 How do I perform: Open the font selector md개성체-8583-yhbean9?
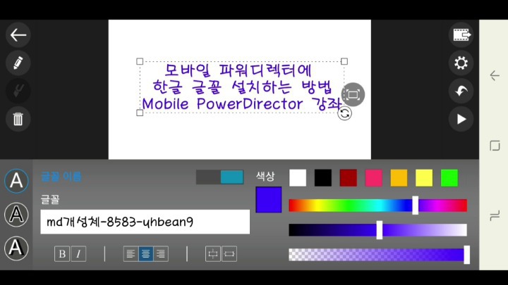[x=145, y=222]
